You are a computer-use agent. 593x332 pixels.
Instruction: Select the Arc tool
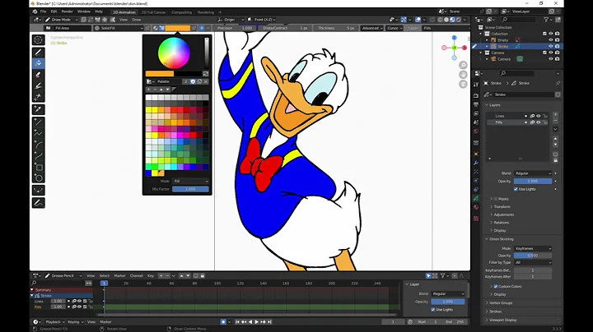pyautogui.click(x=38, y=145)
